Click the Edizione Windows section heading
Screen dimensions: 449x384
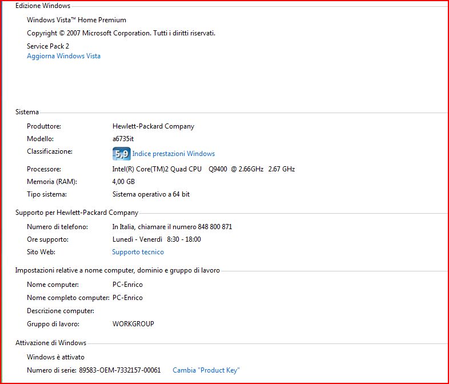point(43,6)
